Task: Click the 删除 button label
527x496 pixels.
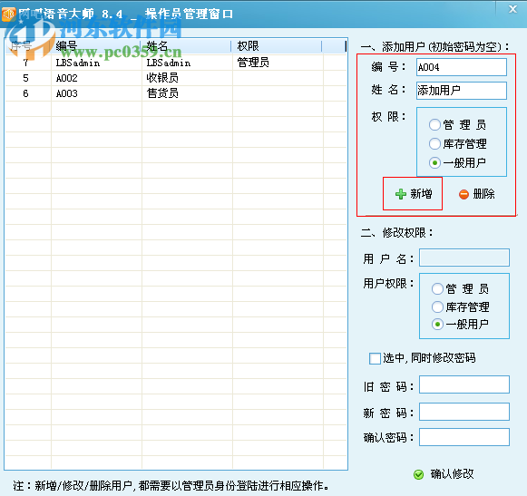Action: pyautogui.click(x=483, y=194)
